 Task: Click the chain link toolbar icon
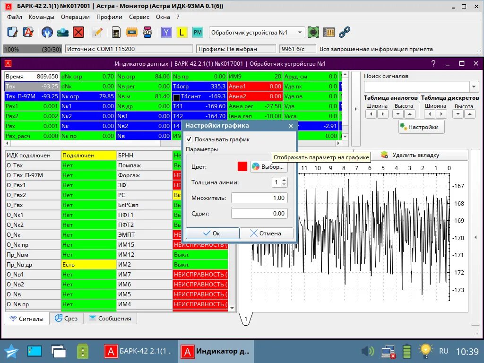345,32
